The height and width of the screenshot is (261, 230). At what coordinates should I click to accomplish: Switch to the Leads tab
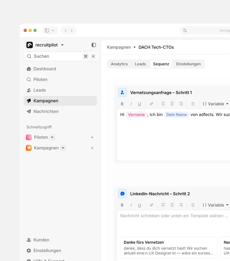[x=140, y=64]
